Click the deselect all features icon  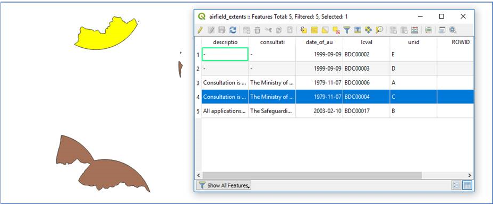pos(336,30)
